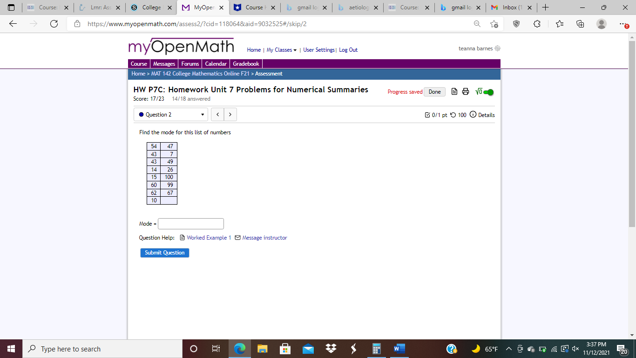
Task: Click the Submit Question button
Action: click(x=164, y=252)
